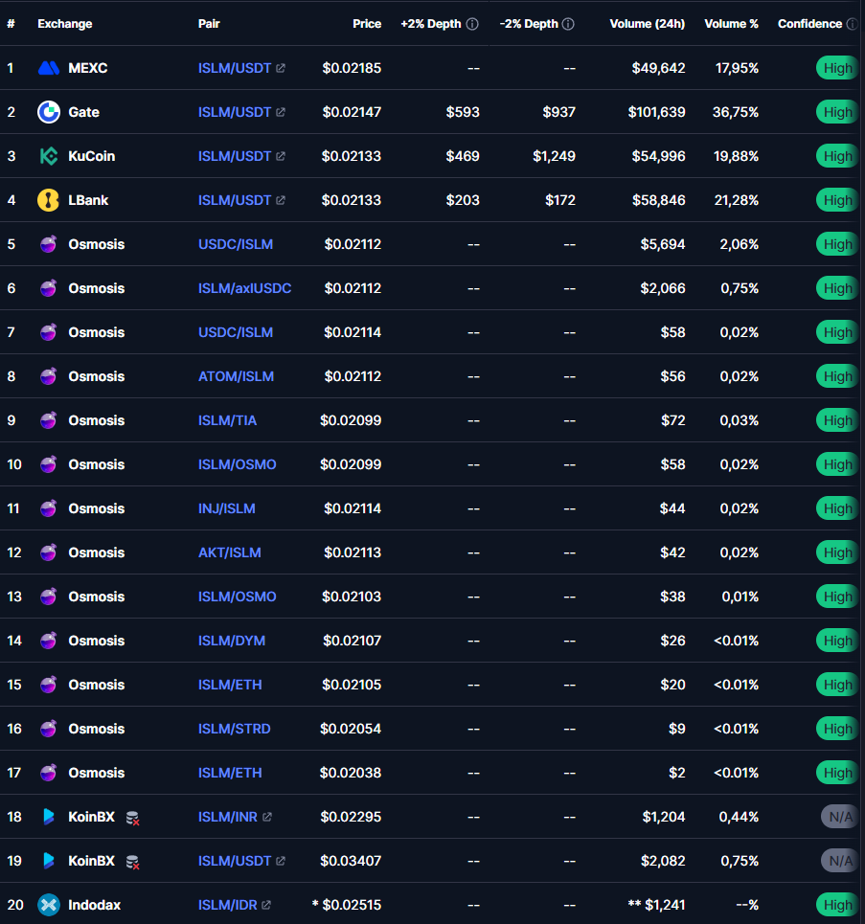Open the INJ/ISLM pair link
The image size is (865, 924).
227,508
